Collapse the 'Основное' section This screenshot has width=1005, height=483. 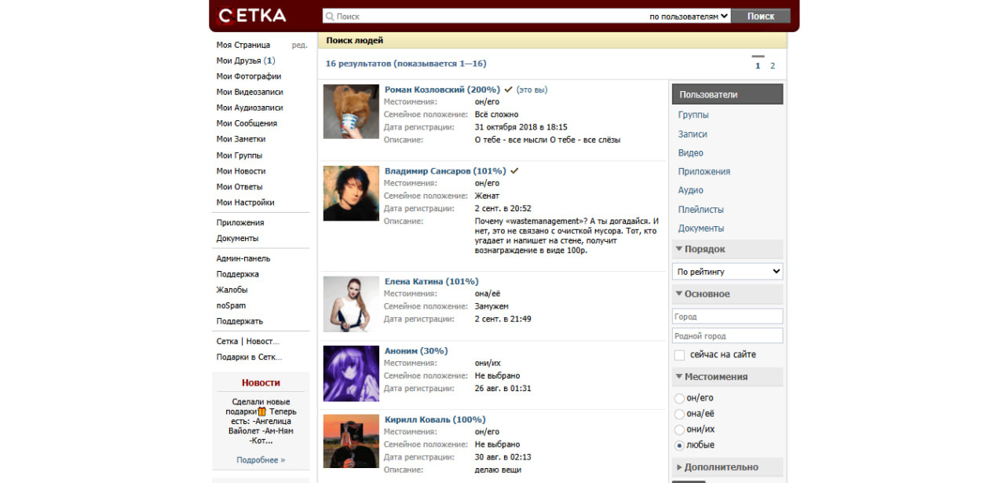(x=728, y=294)
